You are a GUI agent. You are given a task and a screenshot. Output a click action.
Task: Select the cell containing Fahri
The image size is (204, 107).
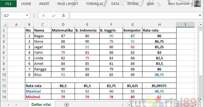coord(42,52)
